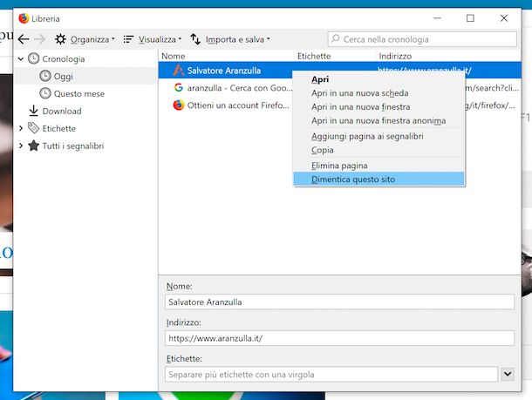Select Etichette tags in the sidebar
The image size is (532, 400).
pyautogui.click(x=59, y=128)
